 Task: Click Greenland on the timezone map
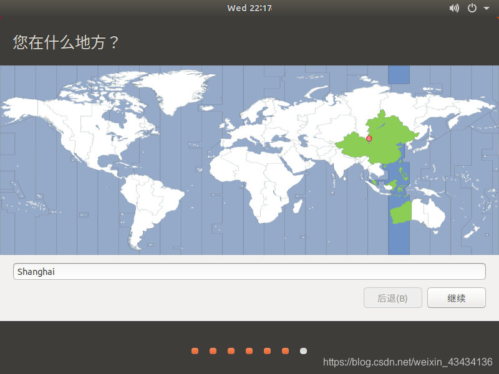tap(178, 90)
